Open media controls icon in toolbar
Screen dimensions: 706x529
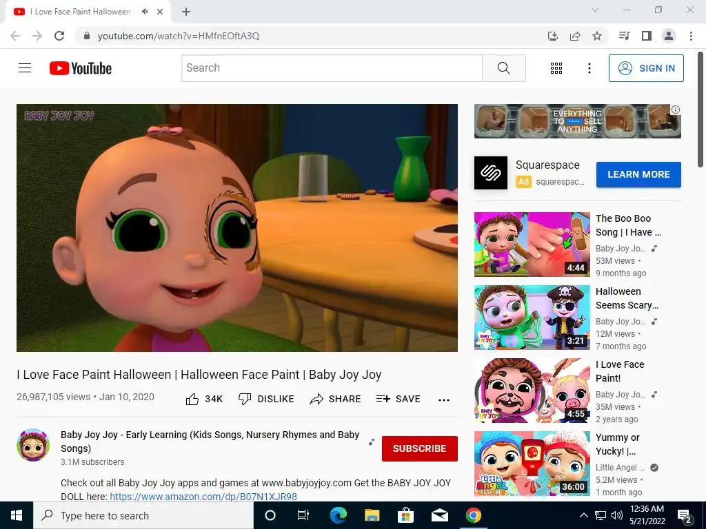tap(624, 36)
